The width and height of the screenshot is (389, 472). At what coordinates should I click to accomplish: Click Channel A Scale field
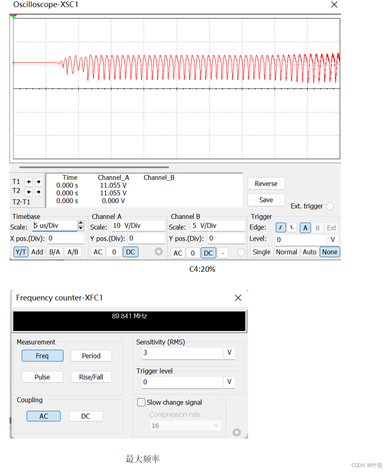click(138, 226)
